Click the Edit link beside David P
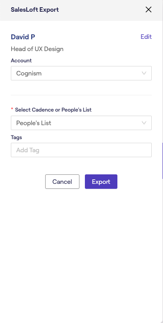The width and height of the screenshot is (163, 323). pos(146,37)
